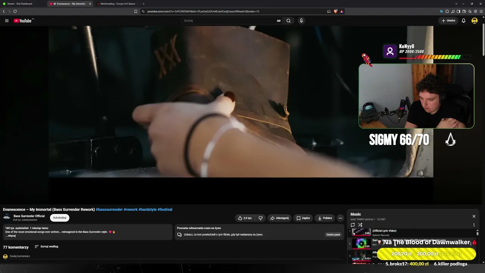Open the media control music note icon
This screenshot has width=485, height=273.
(x=453, y=11)
